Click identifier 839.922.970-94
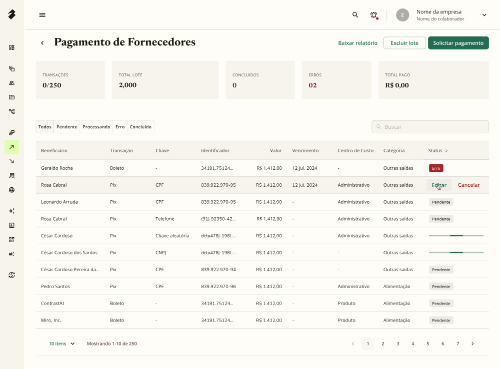Screen dimensions: 500x369 point(218,269)
